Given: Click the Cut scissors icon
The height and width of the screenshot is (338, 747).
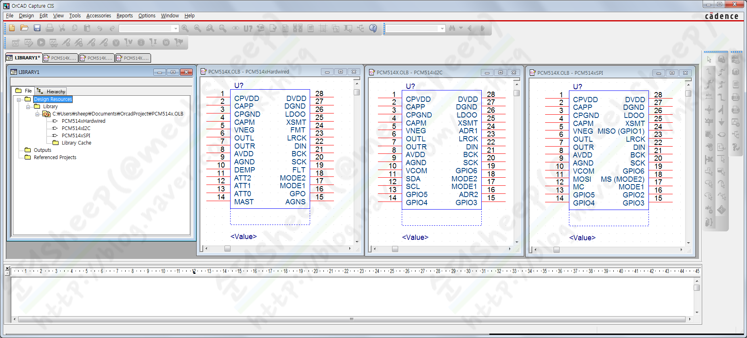Looking at the screenshot, I should [62, 28].
